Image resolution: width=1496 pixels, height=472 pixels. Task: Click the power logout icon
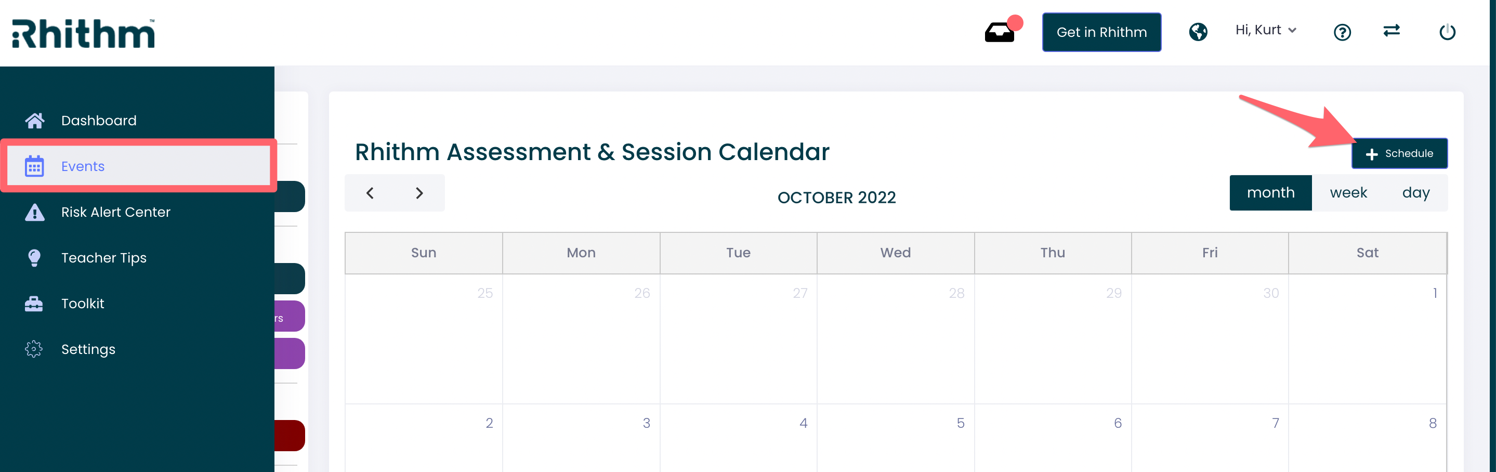click(x=1447, y=32)
